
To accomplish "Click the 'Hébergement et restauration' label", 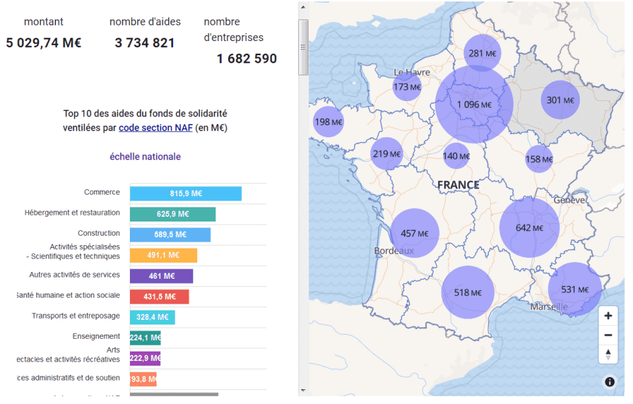I will pyautogui.click(x=72, y=213).
